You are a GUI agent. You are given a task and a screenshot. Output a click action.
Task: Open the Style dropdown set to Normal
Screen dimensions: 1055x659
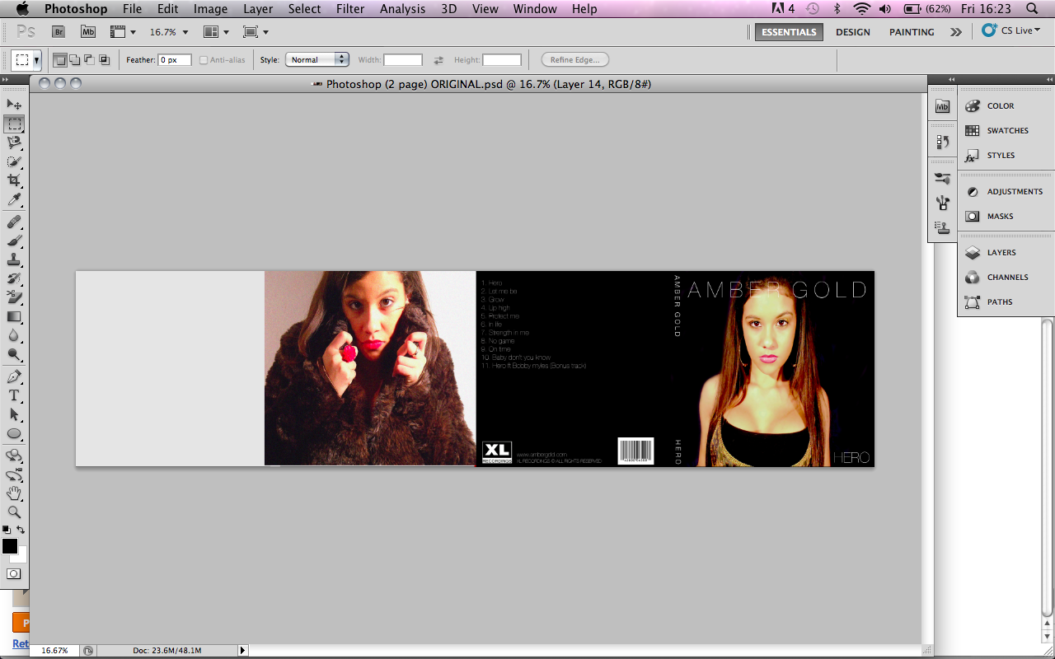coord(317,59)
